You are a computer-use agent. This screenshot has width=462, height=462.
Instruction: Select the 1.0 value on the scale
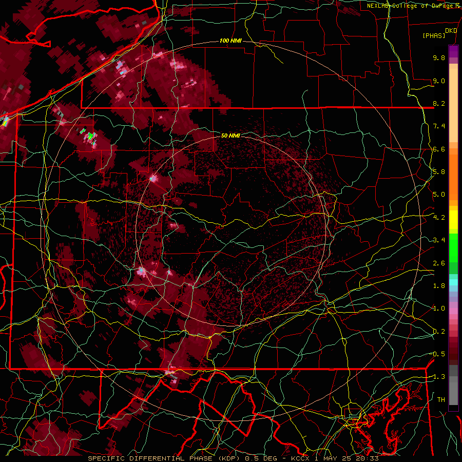tap(439, 309)
